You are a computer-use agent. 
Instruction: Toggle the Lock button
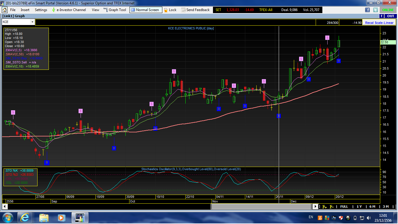pos(170,10)
